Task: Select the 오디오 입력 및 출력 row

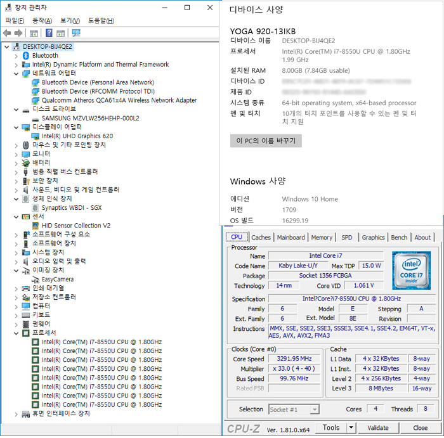Action: click(x=59, y=261)
